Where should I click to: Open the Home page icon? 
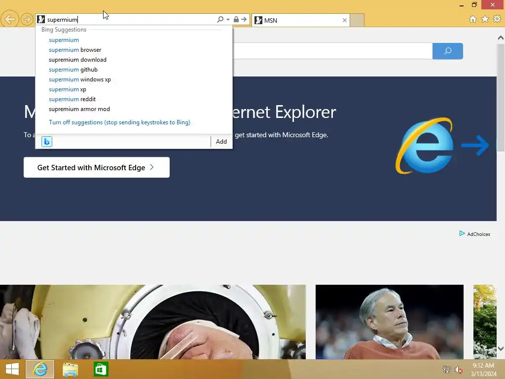click(473, 19)
